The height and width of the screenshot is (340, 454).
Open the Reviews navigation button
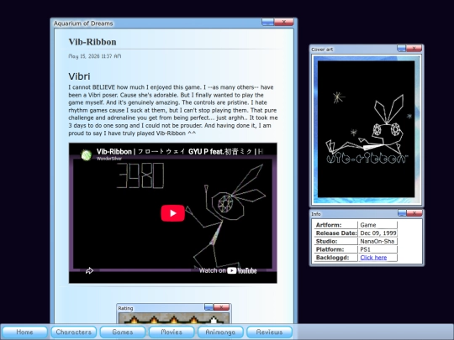tap(269, 332)
